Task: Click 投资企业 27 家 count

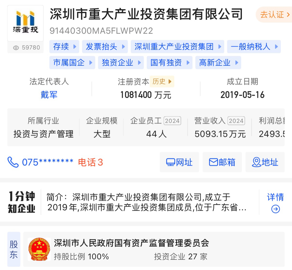Action: tap(181, 257)
